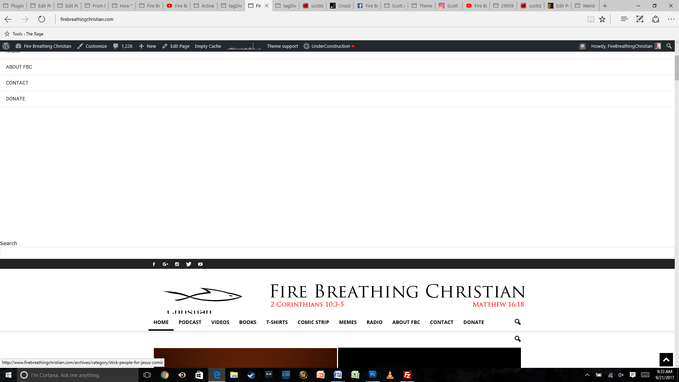Open Steam from the taskbar
This screenshot has height=382, width=679.
tap(251, 375)
